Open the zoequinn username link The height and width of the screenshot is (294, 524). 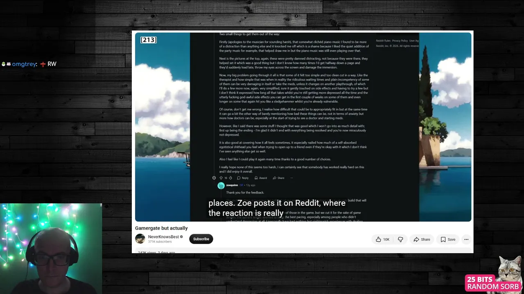(232, 185)
